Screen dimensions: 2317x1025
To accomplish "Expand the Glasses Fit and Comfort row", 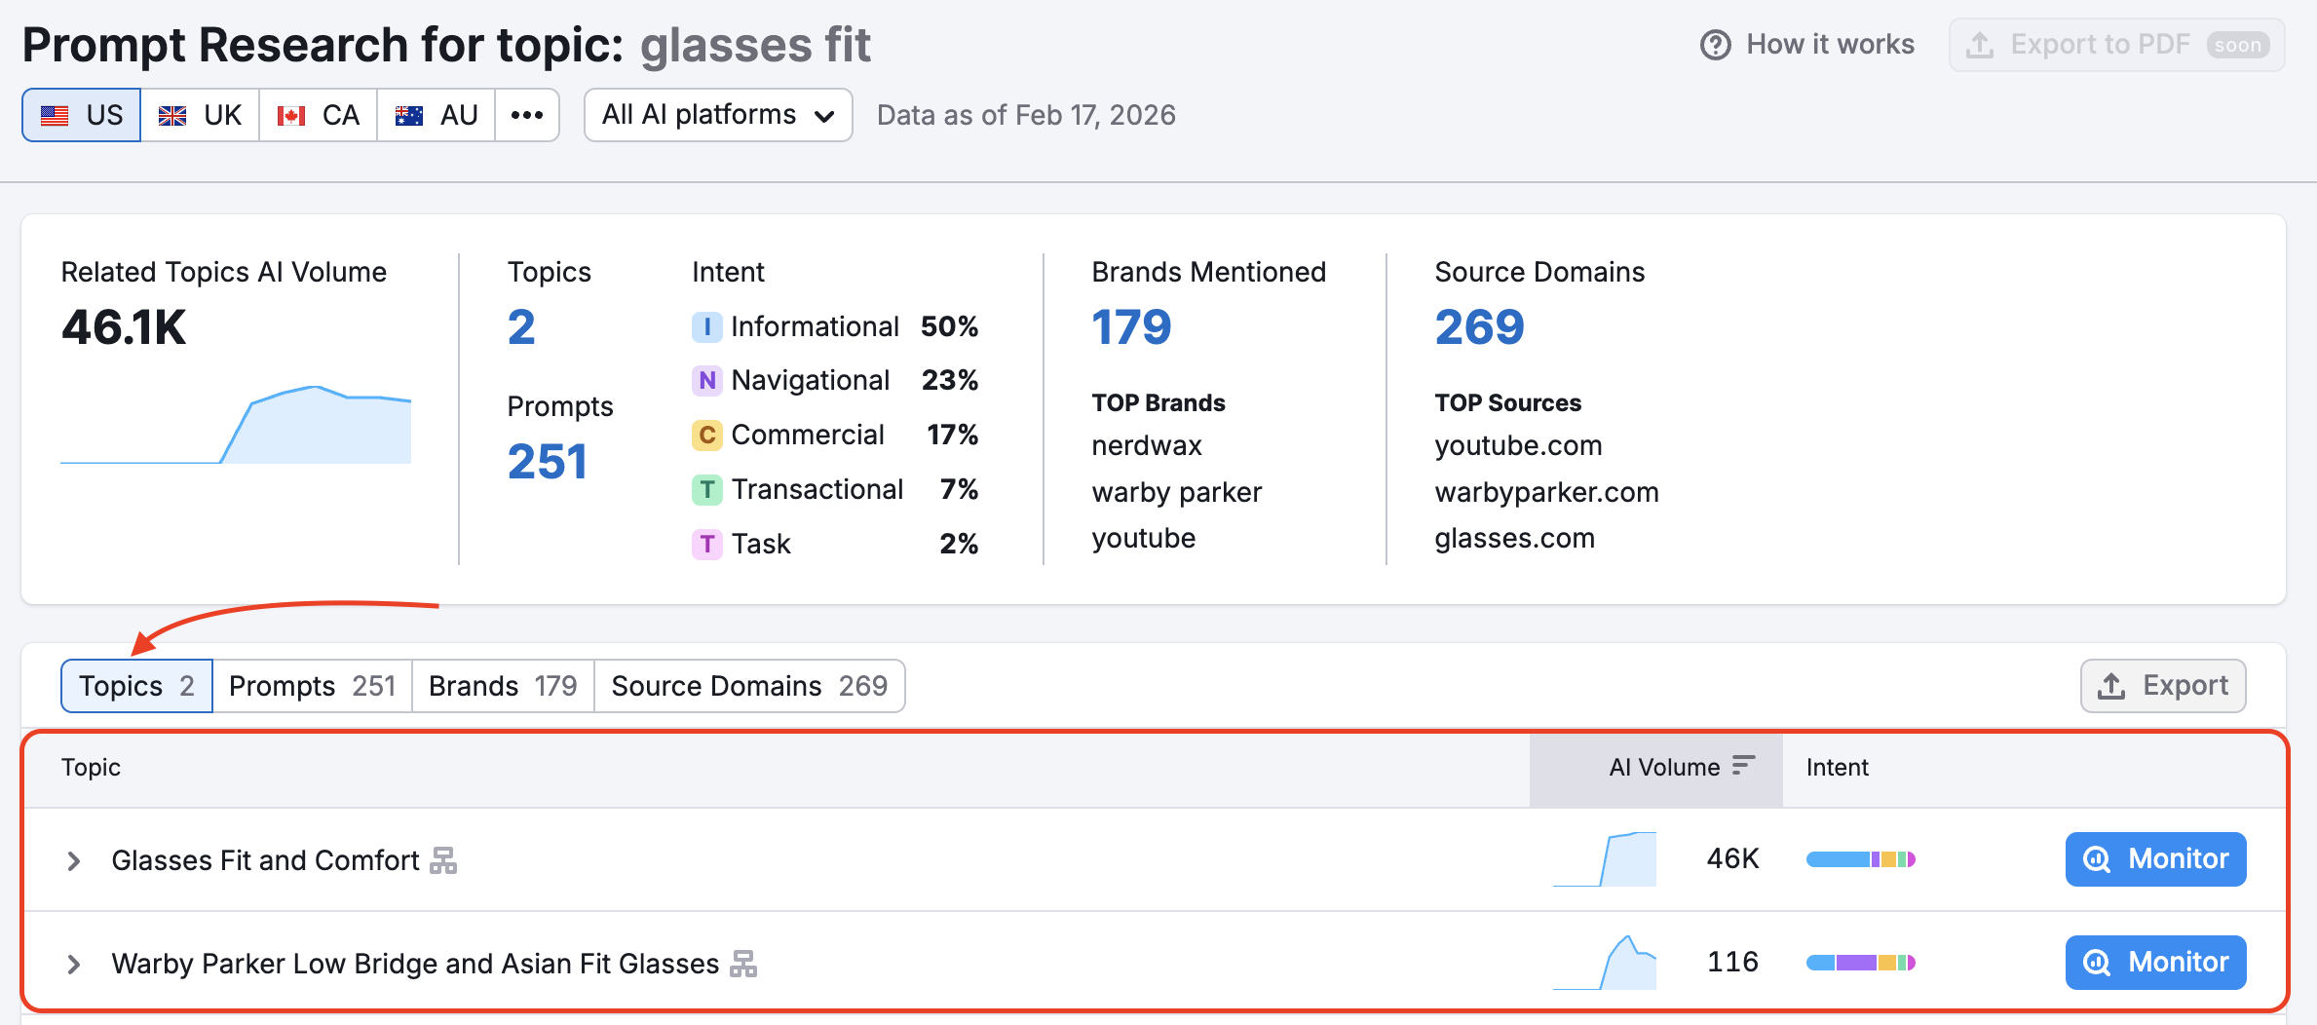I will (x=73, y=860).
